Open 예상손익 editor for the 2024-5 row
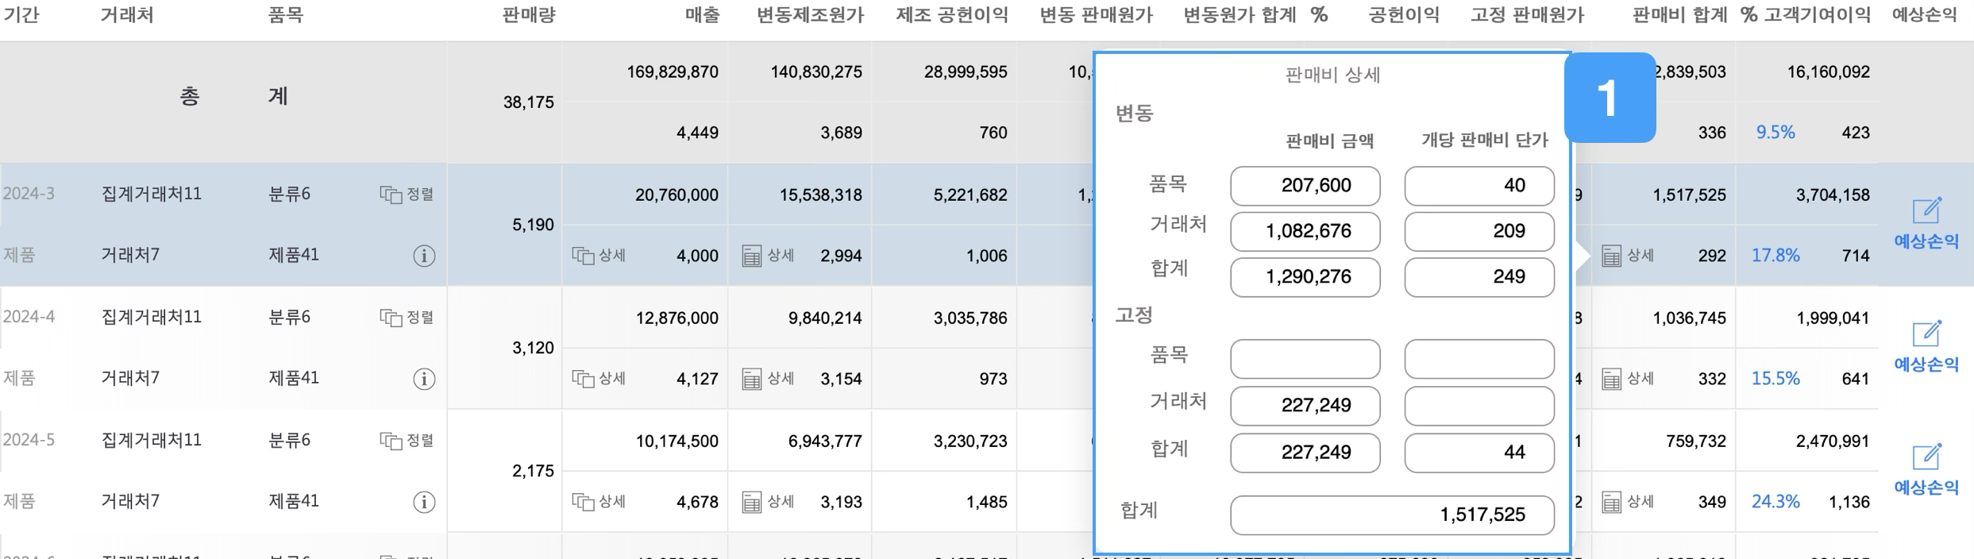Screen dimensions: 1974x559 (1926, 470)
